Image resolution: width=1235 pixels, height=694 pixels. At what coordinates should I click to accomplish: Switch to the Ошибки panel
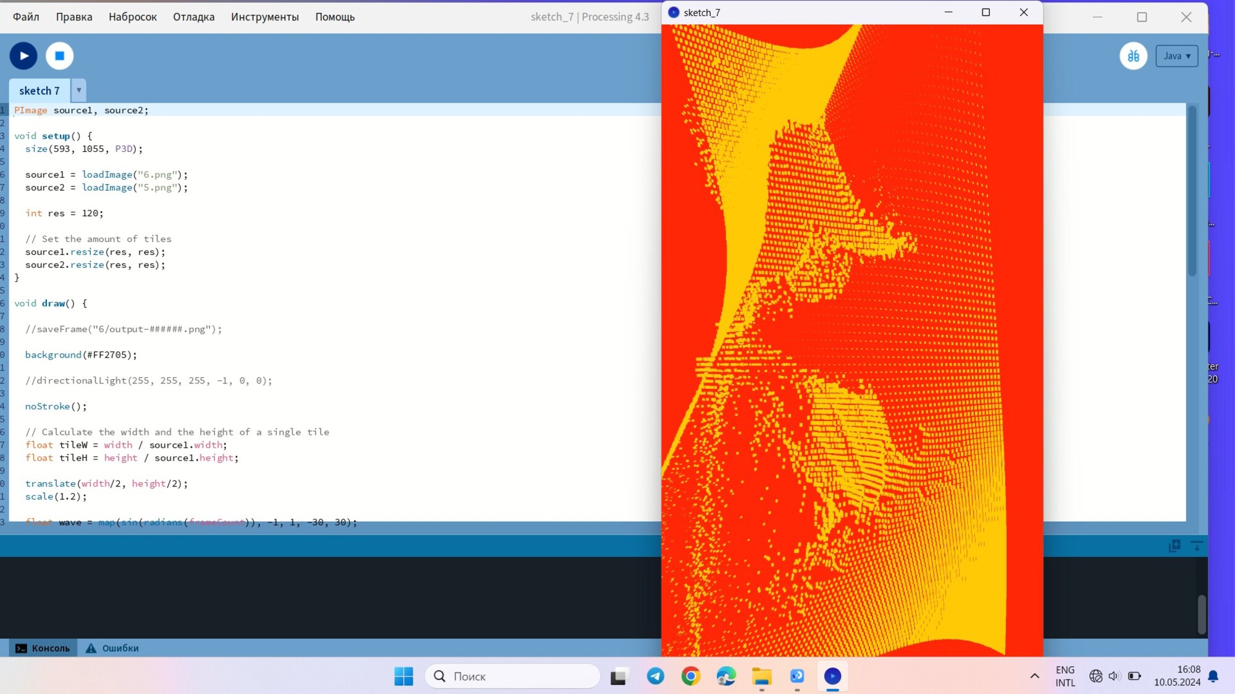(112, 648)
